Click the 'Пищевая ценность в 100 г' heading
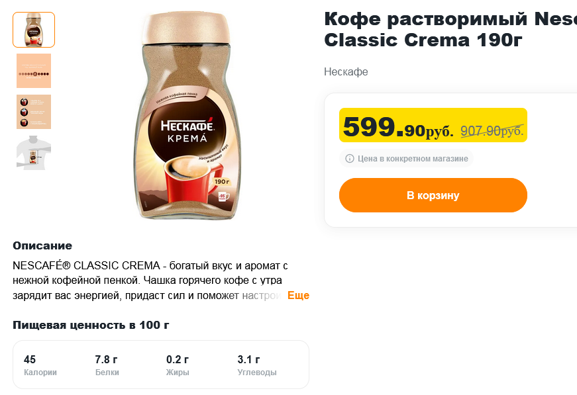Screen dimensions: 577x395 pos(91,325)
